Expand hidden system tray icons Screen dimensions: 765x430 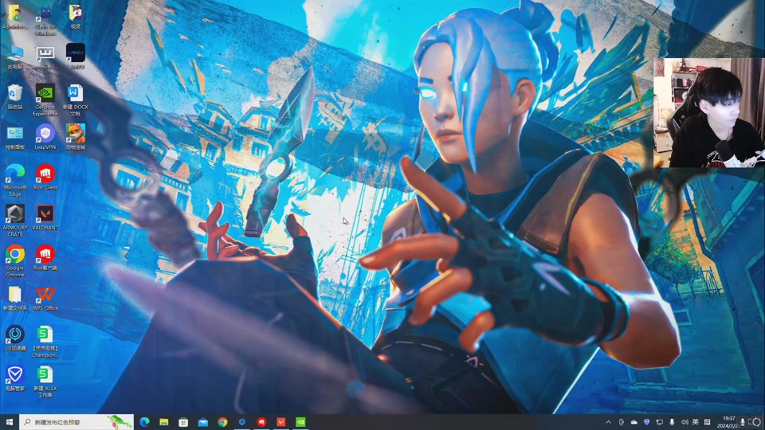tap(608, 422)
